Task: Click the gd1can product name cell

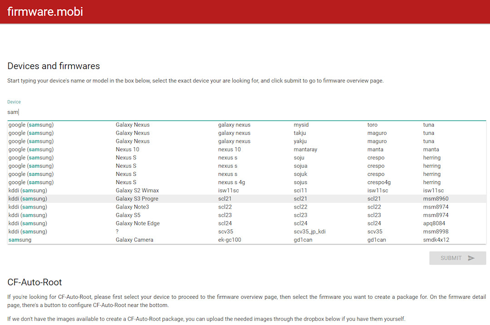Action: pos(303,240)
